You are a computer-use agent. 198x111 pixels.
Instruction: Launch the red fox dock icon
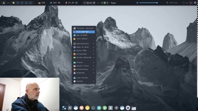[82, 108]
